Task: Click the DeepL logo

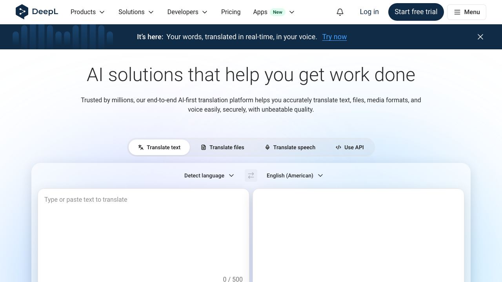Action: click(37, 12)
